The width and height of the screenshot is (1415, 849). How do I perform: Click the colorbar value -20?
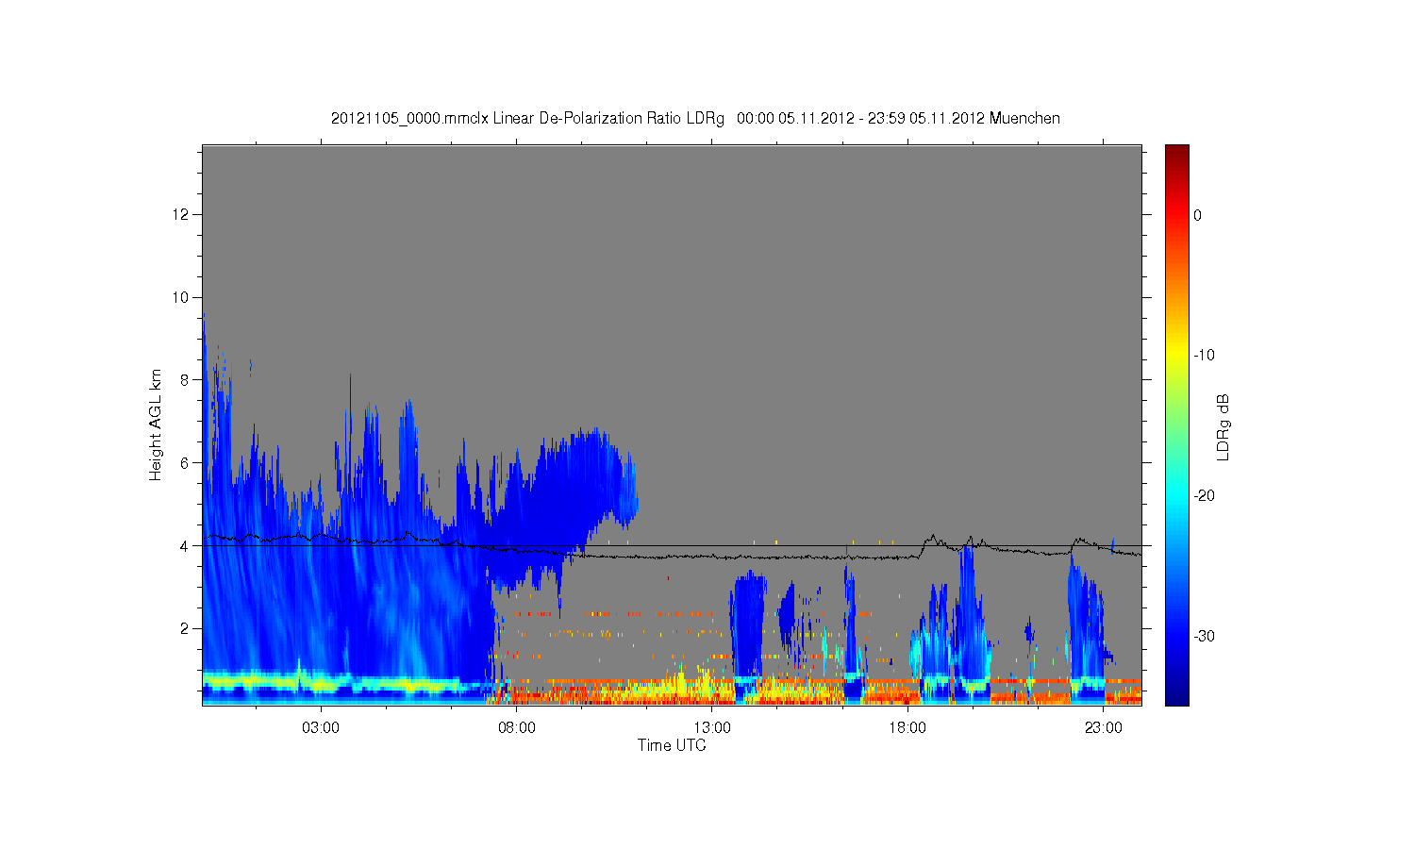1204,496
